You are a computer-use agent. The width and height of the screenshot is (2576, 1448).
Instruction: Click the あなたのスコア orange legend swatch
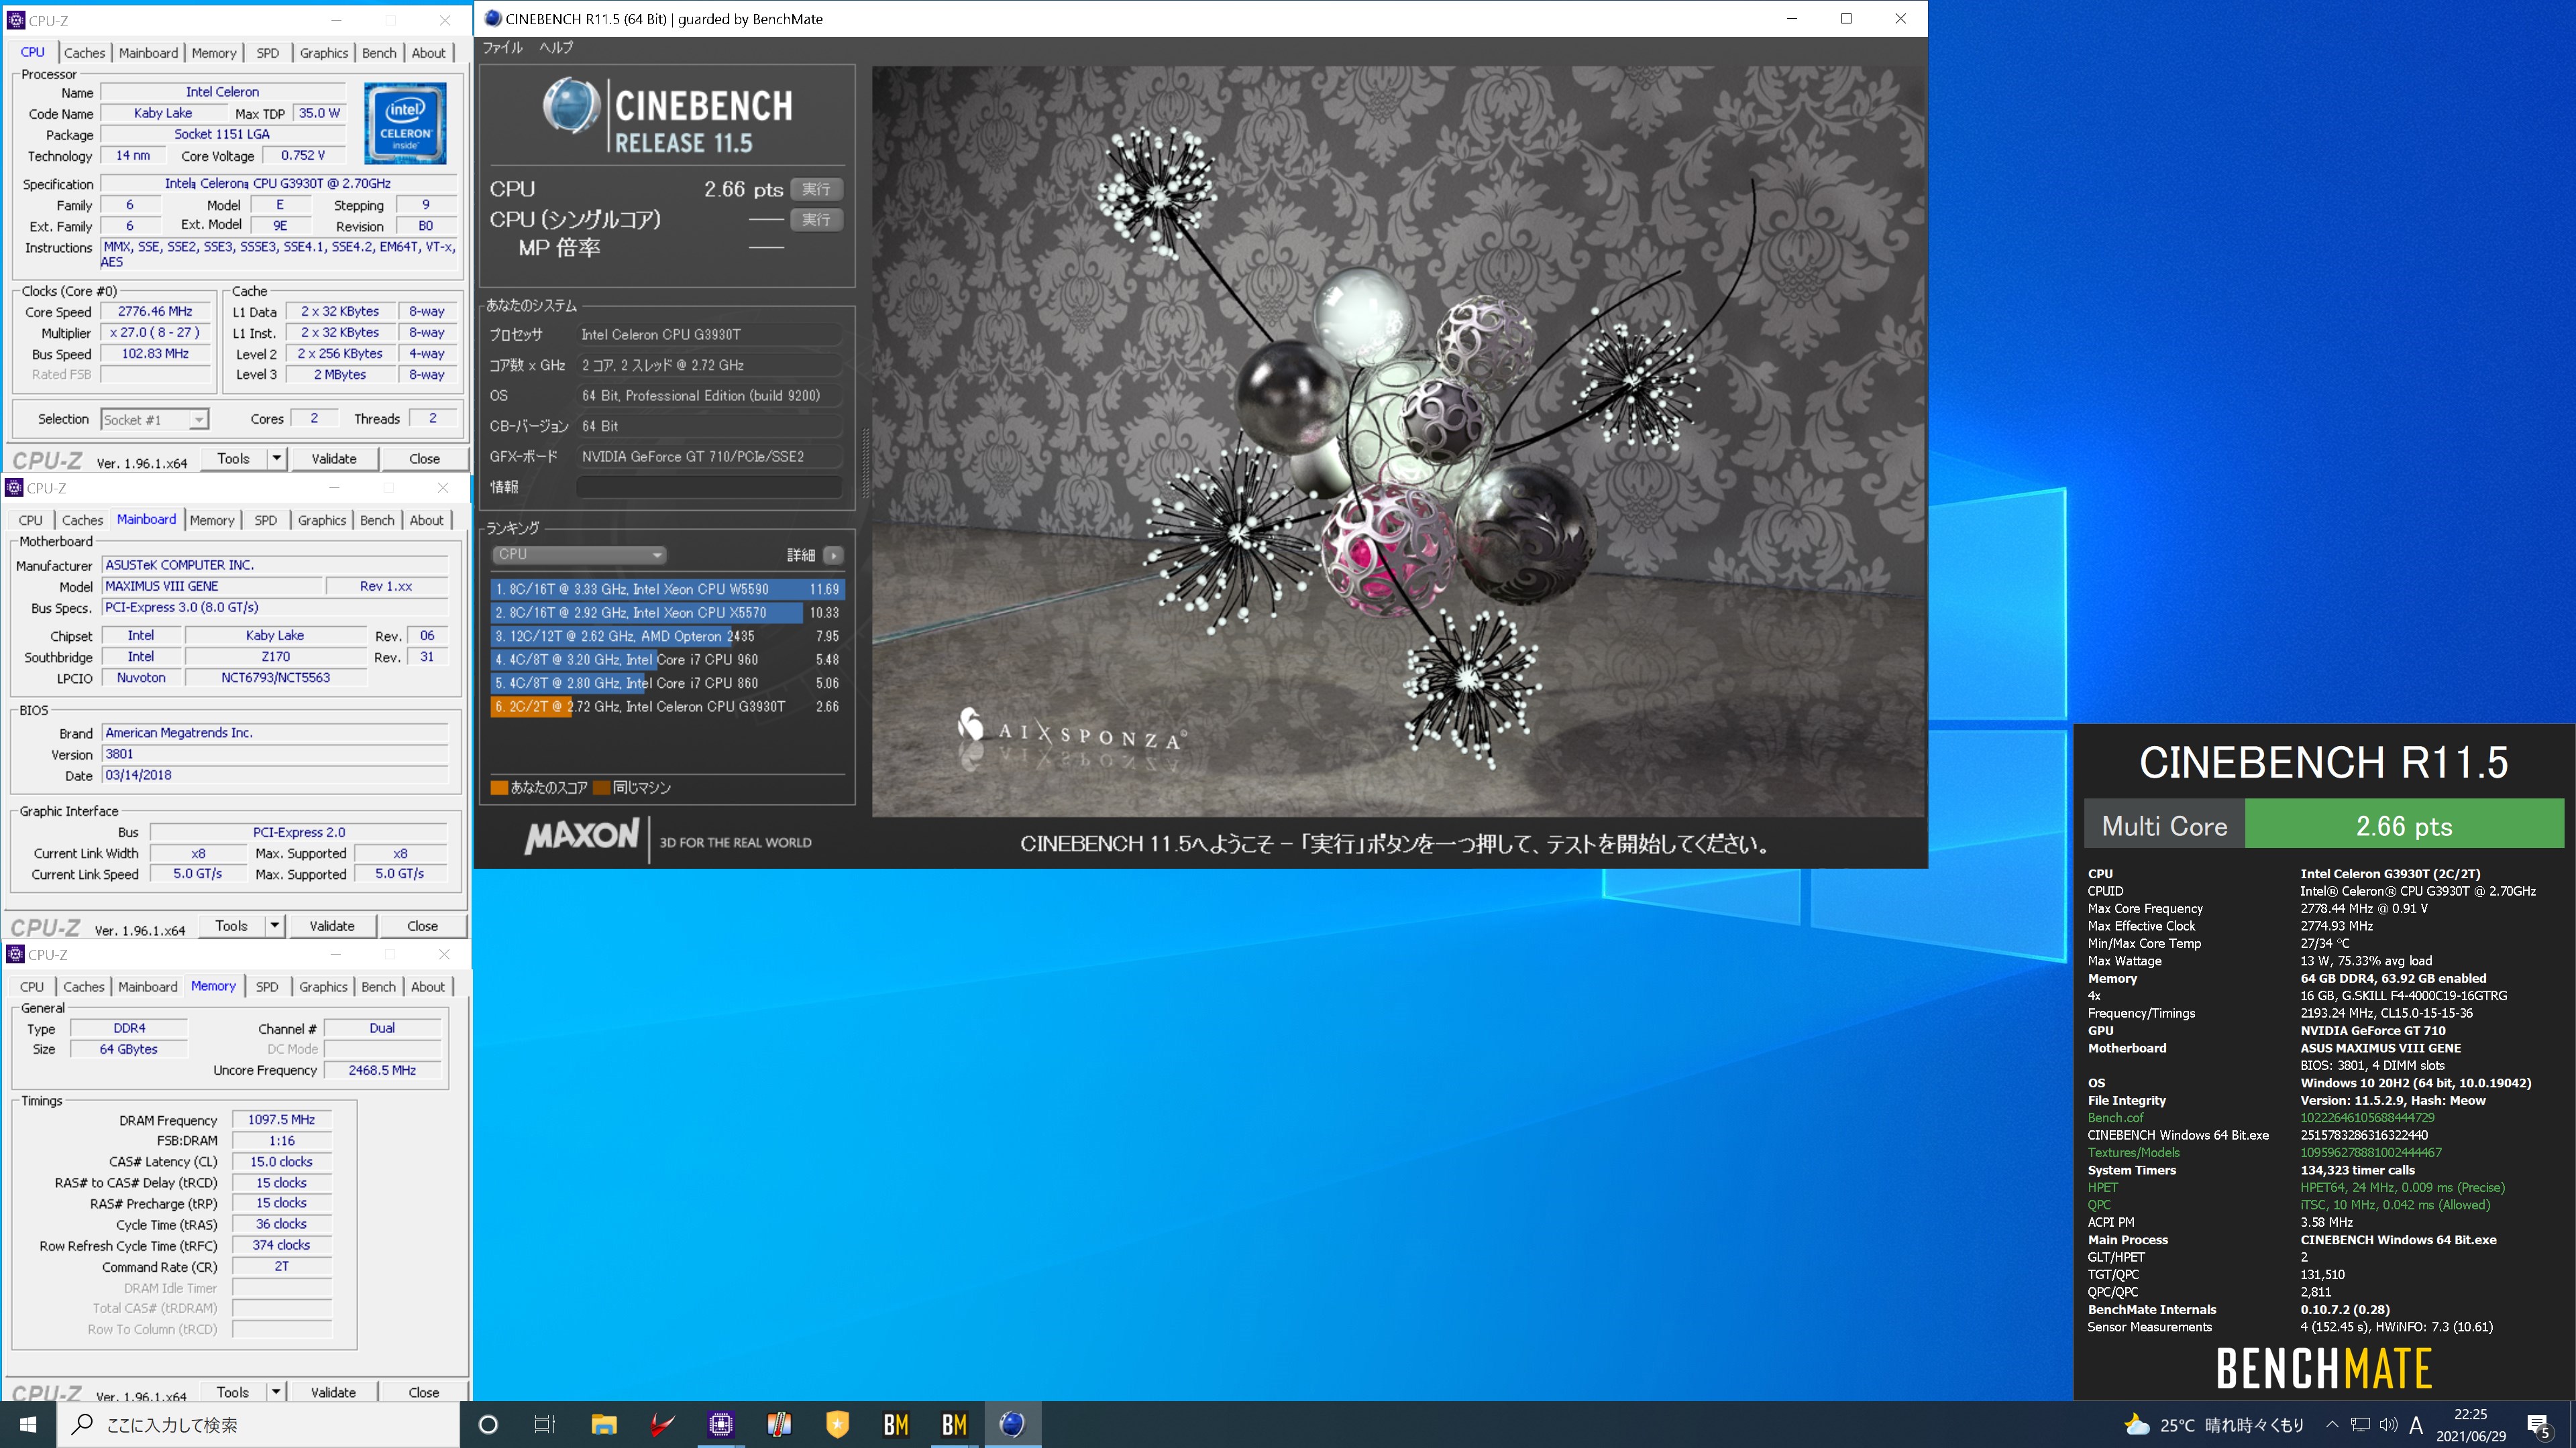[499, 788]
